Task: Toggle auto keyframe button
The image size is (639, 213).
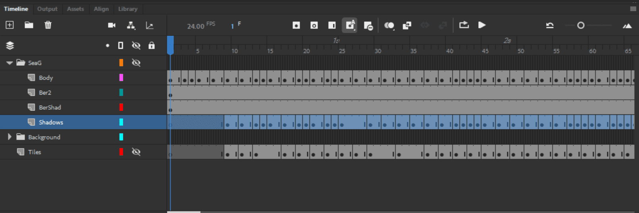Action: coord(350,25)
